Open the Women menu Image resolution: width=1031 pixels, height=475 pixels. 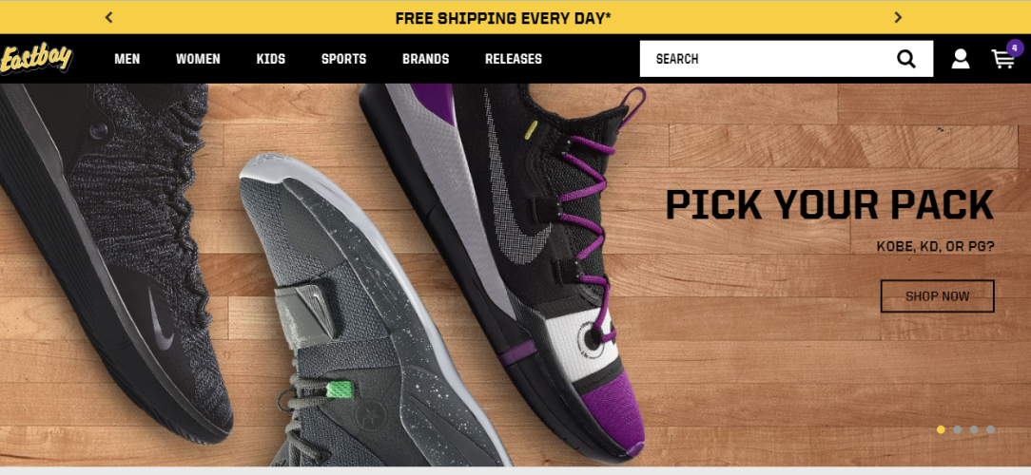(x=198, y=59)
